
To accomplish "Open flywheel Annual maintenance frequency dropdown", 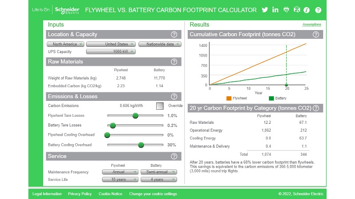I will 120,172.
